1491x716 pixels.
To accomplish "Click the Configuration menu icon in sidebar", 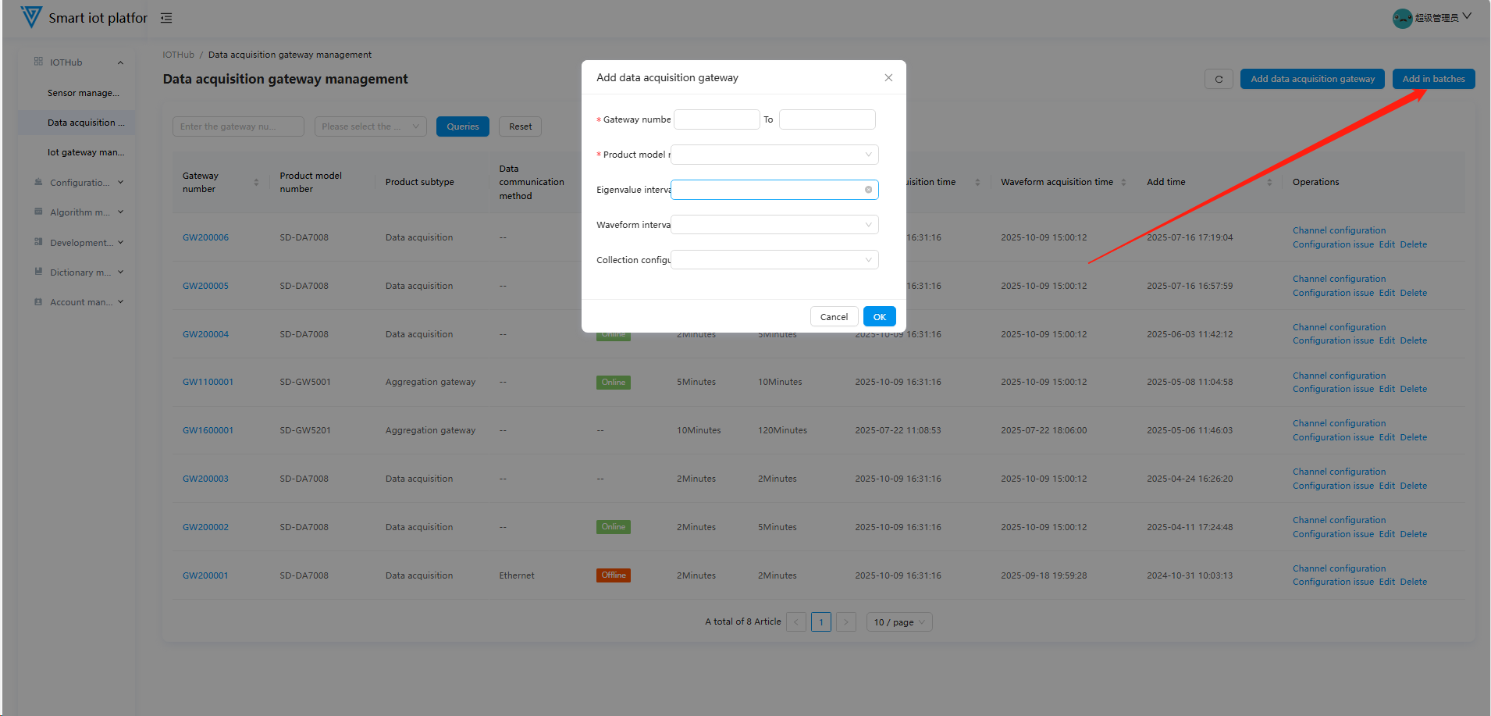I will pyautogui.click(x=38, y=182).
